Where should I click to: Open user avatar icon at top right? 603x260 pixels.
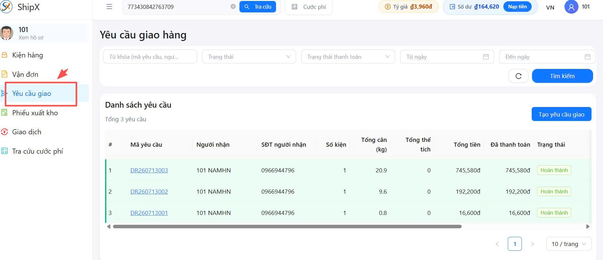pos(571,7)
